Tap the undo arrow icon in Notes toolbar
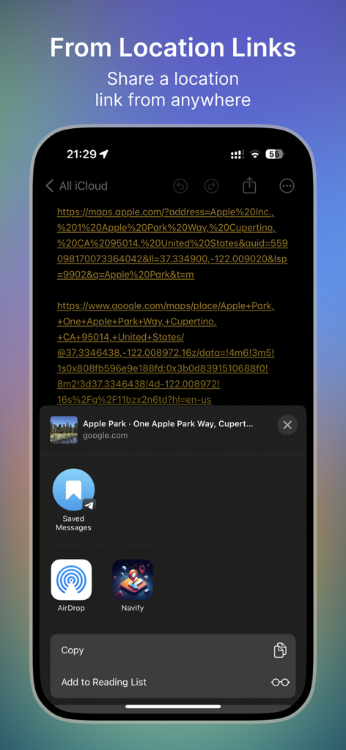 tap(180, 186)
